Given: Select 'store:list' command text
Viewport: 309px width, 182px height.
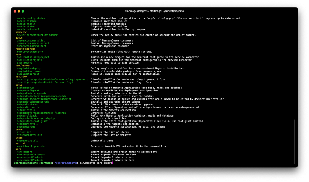Looking at the screenshot, I should pos(24,132).
